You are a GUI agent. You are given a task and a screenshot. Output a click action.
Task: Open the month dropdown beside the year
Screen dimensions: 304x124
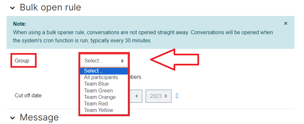[x=135, y=96]
